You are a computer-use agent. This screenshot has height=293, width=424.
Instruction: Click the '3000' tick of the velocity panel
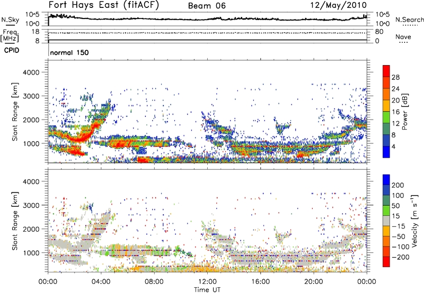(x=31, y=205)
